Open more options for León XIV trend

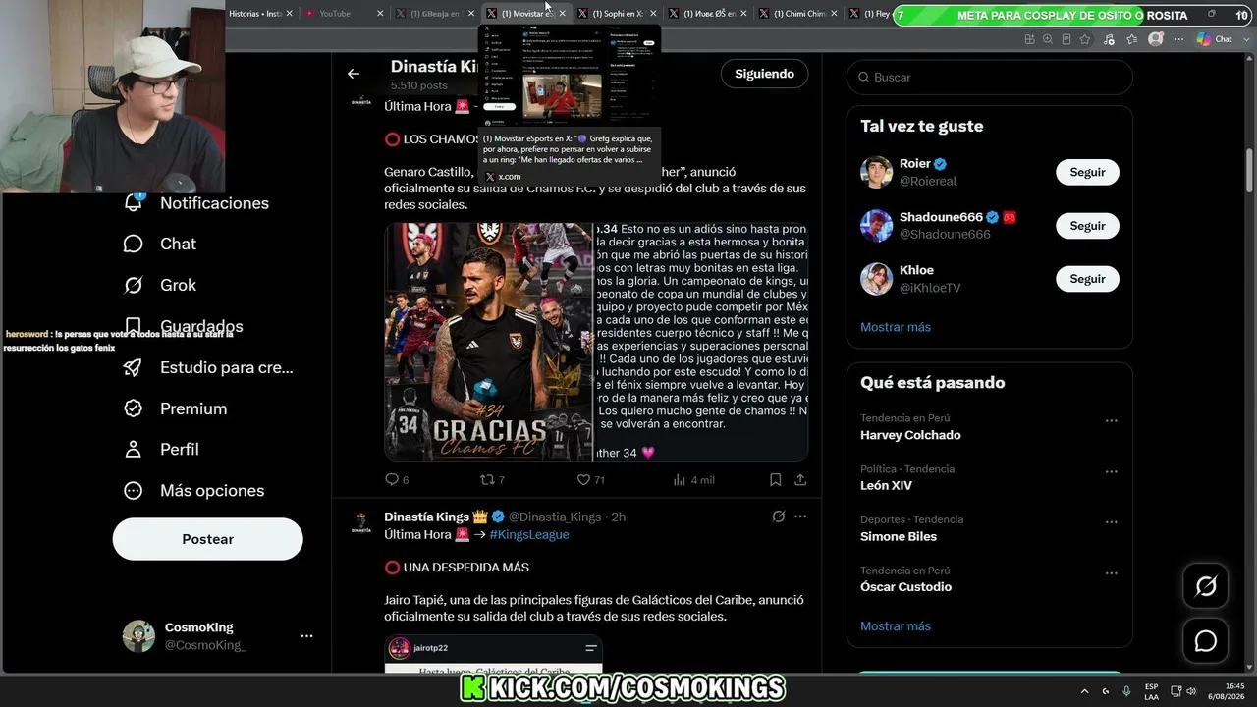pyautogui.click(x=1111, y=471)
